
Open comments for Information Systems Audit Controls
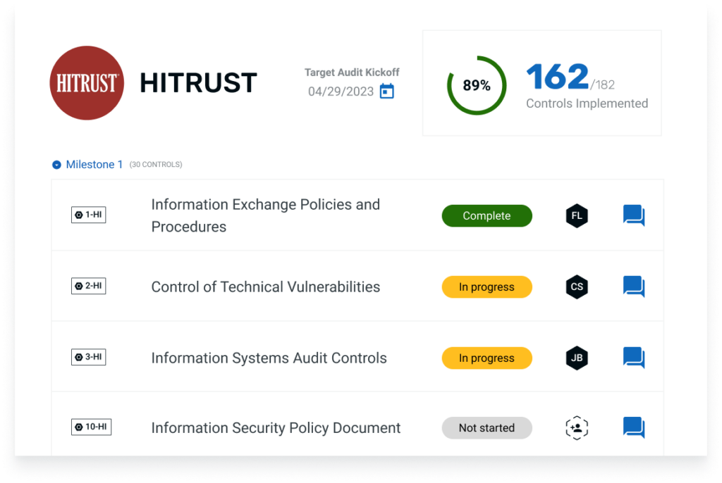click(x=633, y=358)
